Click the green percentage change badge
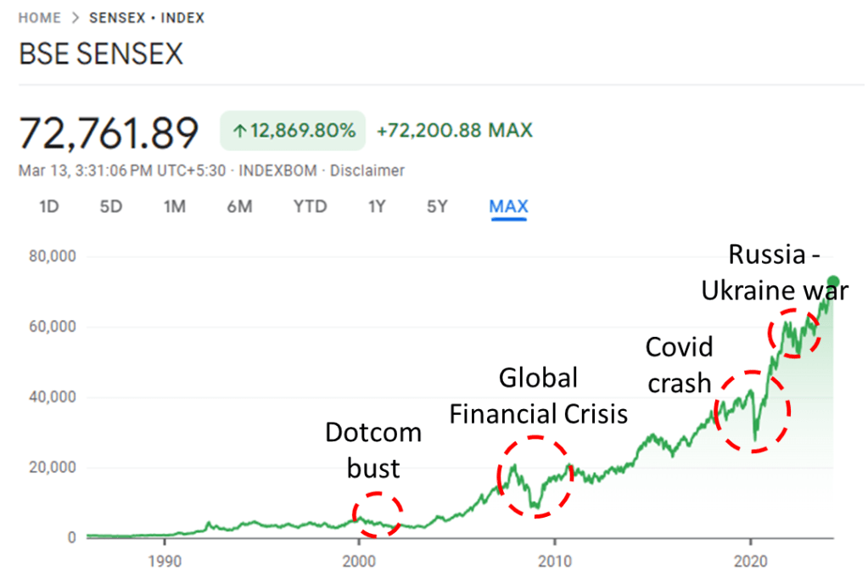 pyautogui.click(x=293, y=131)
